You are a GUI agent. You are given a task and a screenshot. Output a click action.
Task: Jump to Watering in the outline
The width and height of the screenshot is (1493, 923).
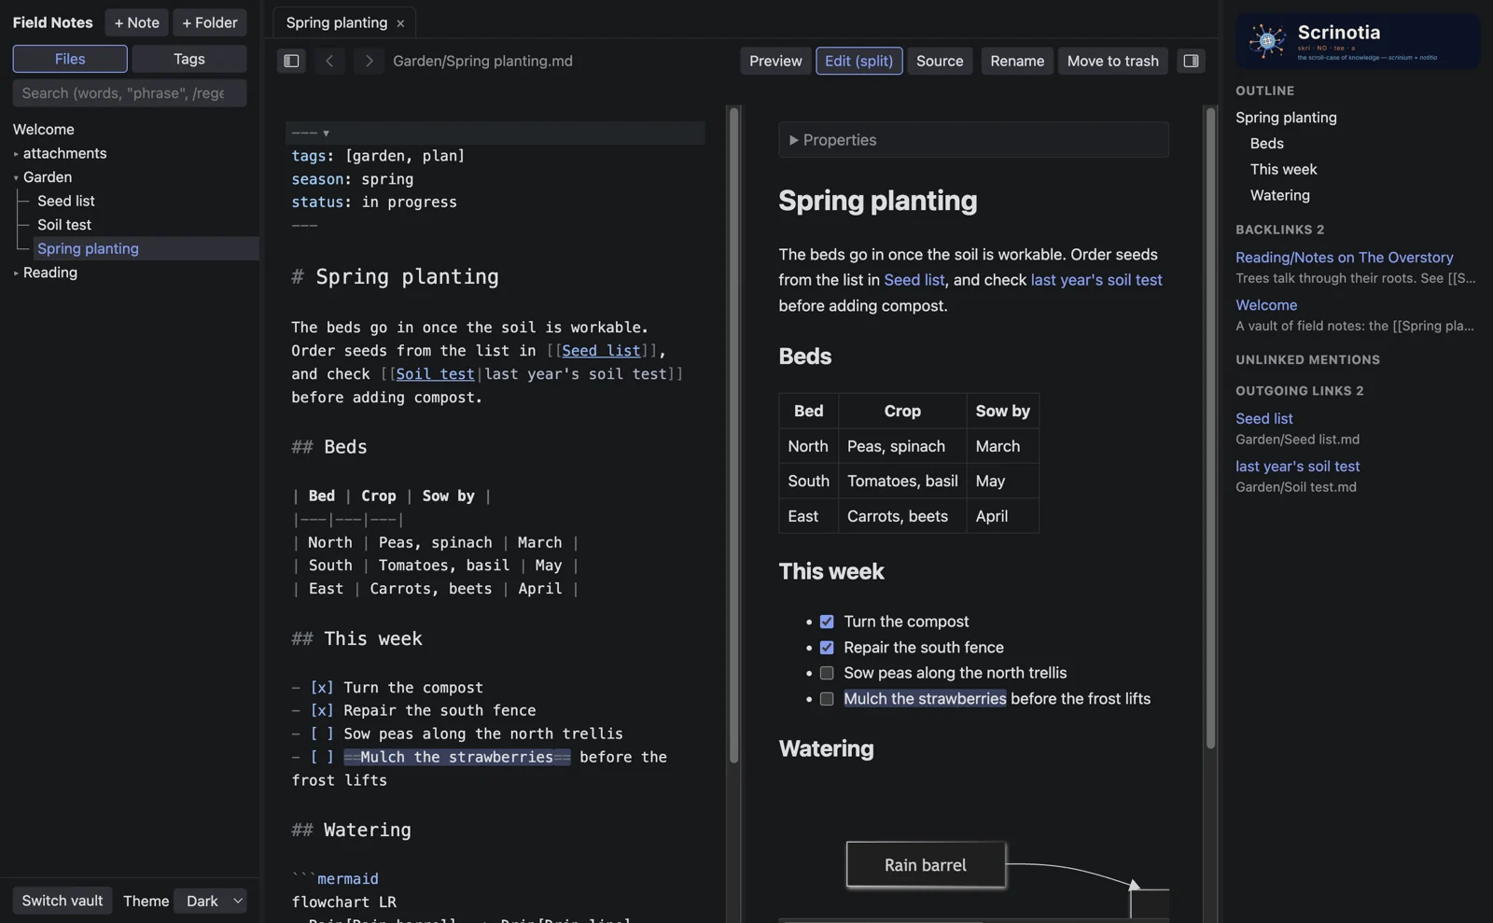coord(1280,195)
